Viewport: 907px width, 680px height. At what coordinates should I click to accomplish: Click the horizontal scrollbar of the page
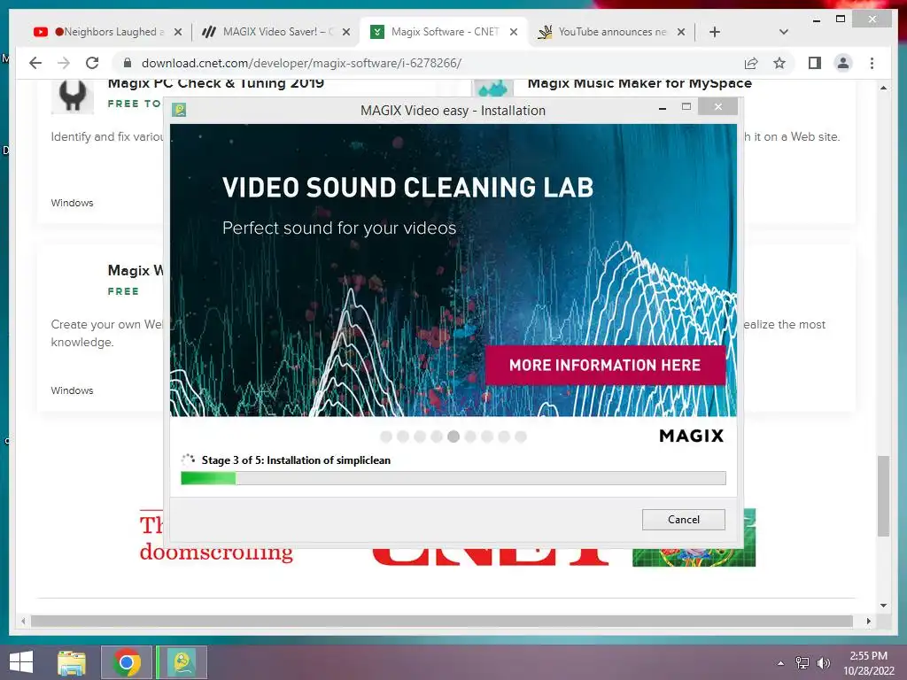pyautogui.click(x=442, y=621)
